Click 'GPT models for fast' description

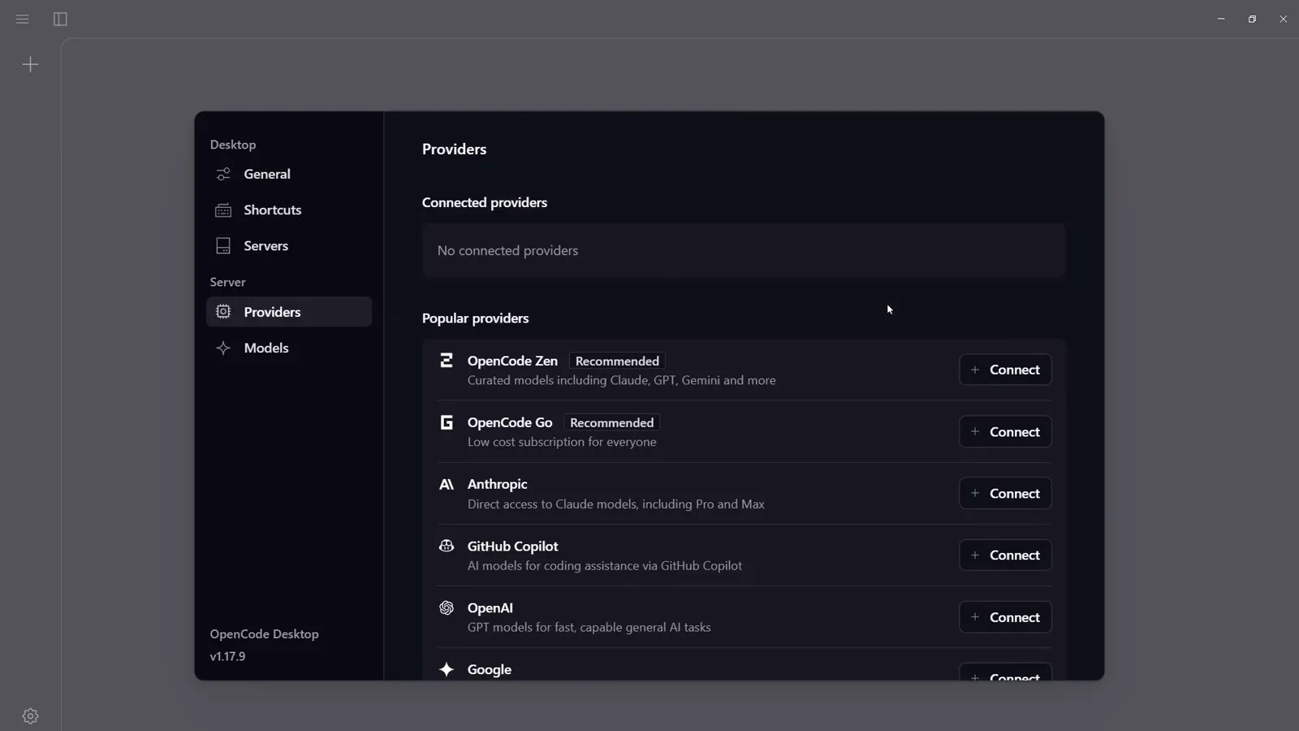[589, 627]
